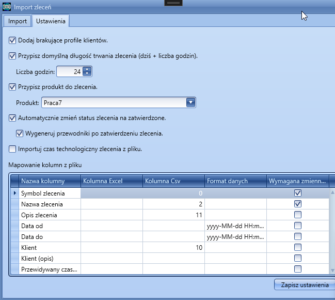Toggle Automatycznie zmień status zlecenia checkbox

pos(13,118)
